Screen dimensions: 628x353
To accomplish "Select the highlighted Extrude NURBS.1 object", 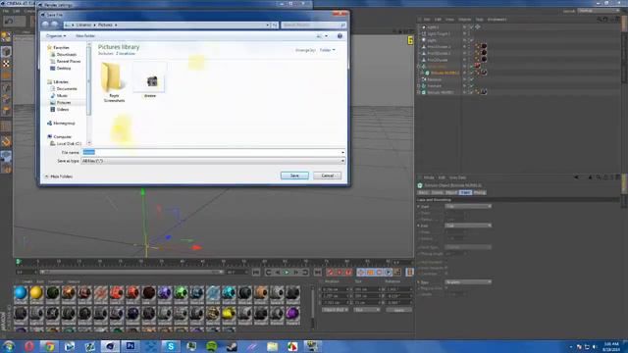I will (x=445, y=73).
